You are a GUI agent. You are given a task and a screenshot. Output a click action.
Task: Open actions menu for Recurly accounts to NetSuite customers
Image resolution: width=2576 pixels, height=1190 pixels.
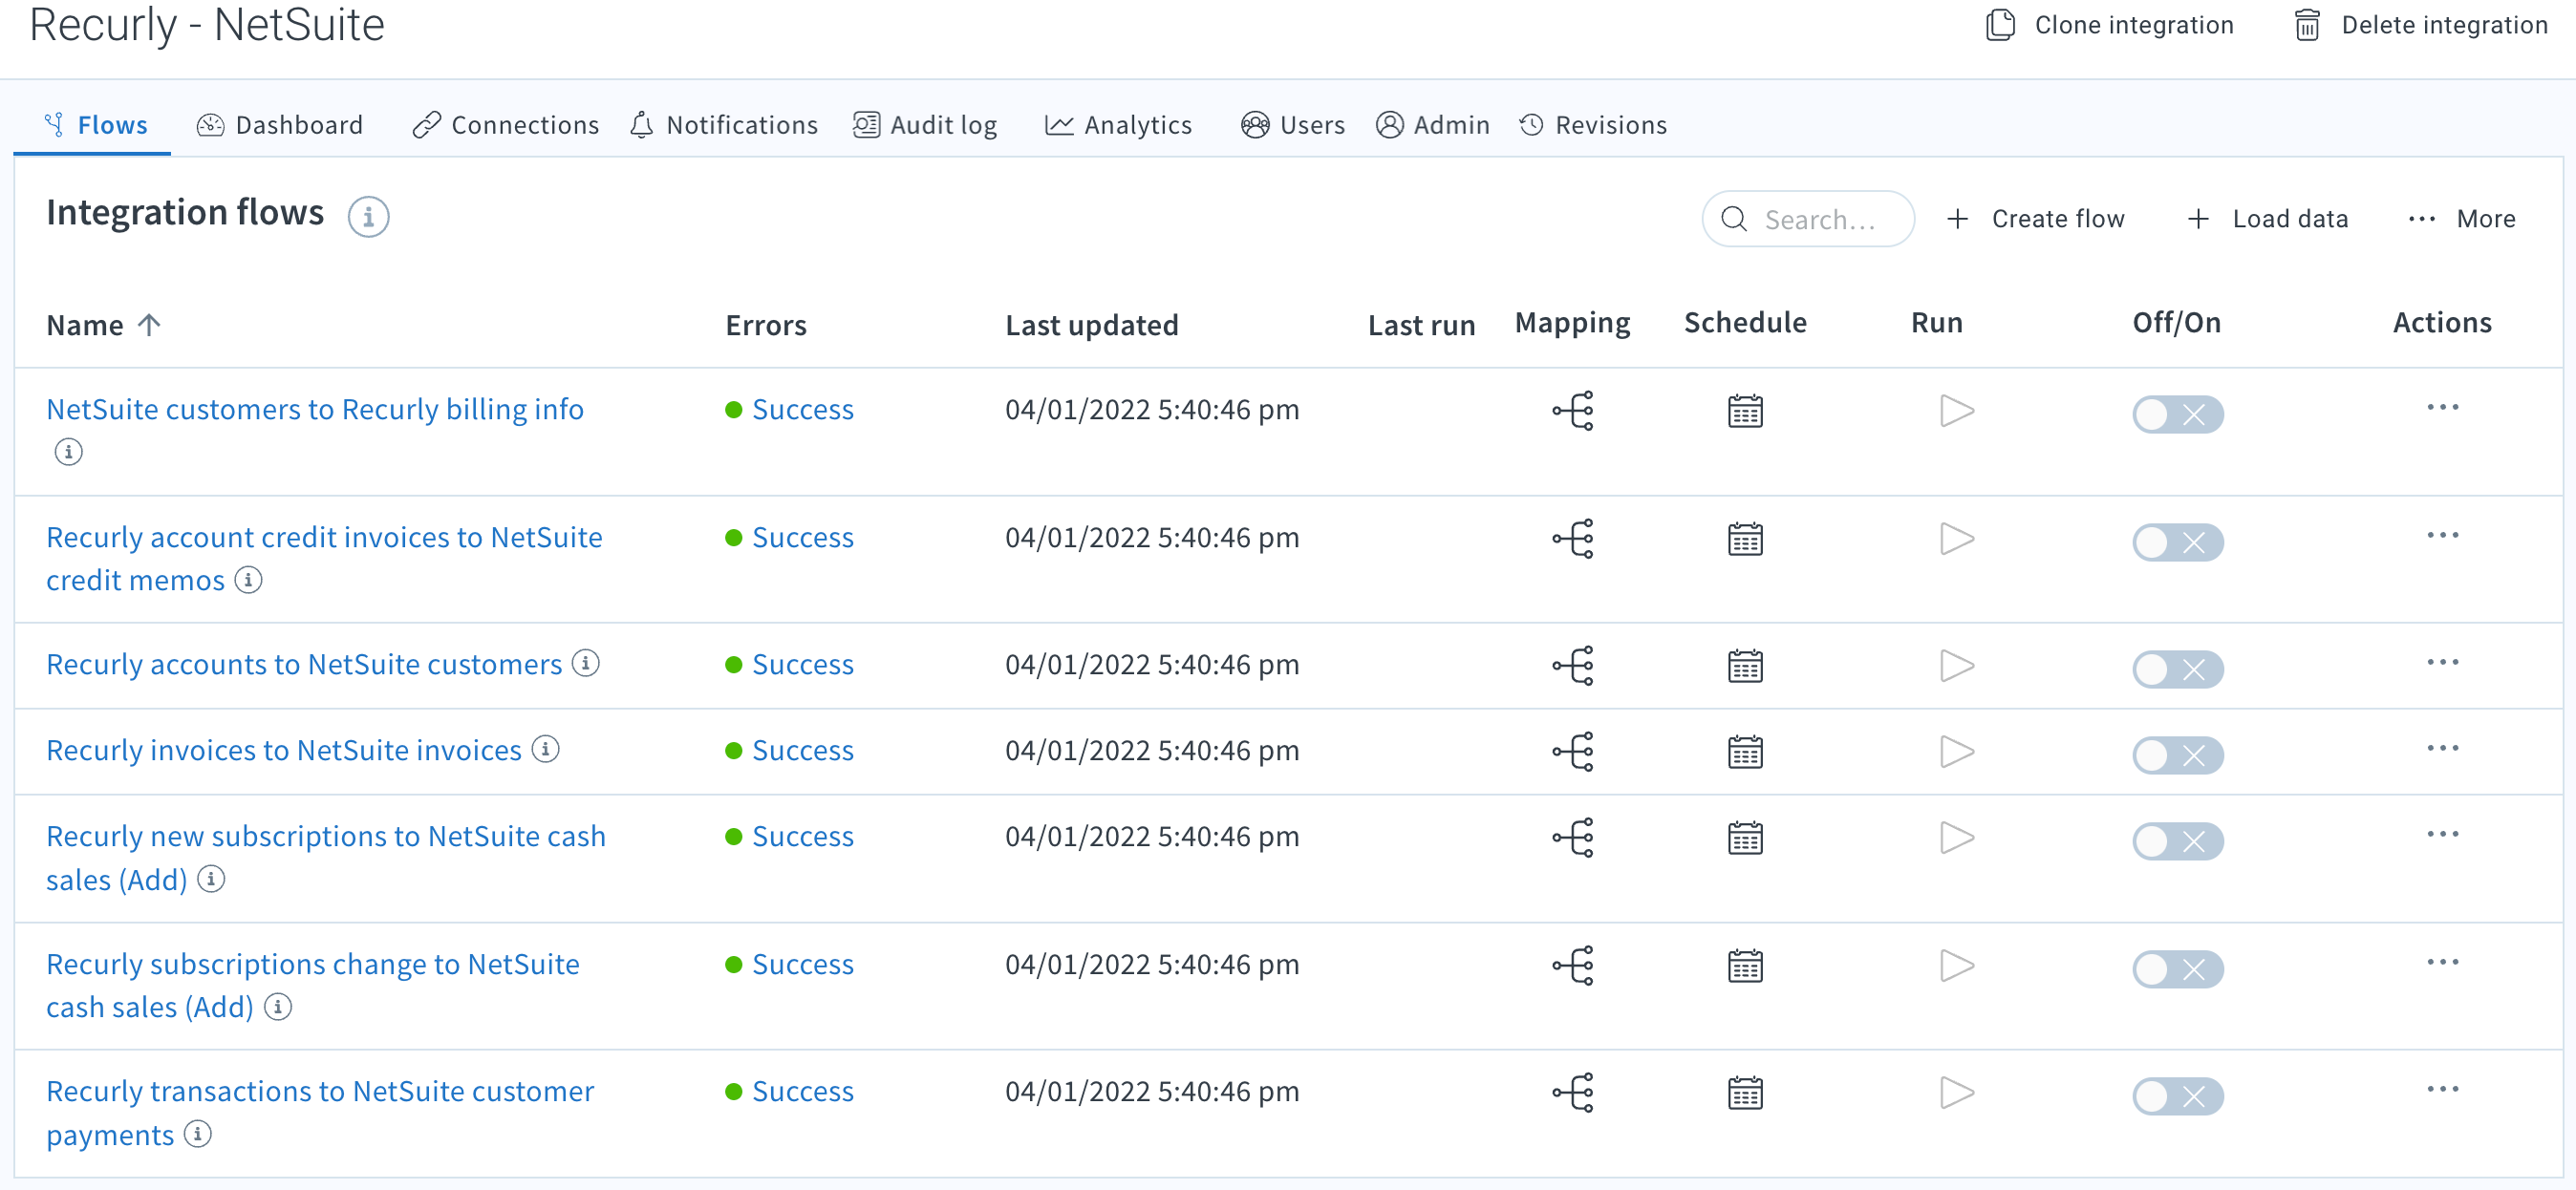(2442, 662)
